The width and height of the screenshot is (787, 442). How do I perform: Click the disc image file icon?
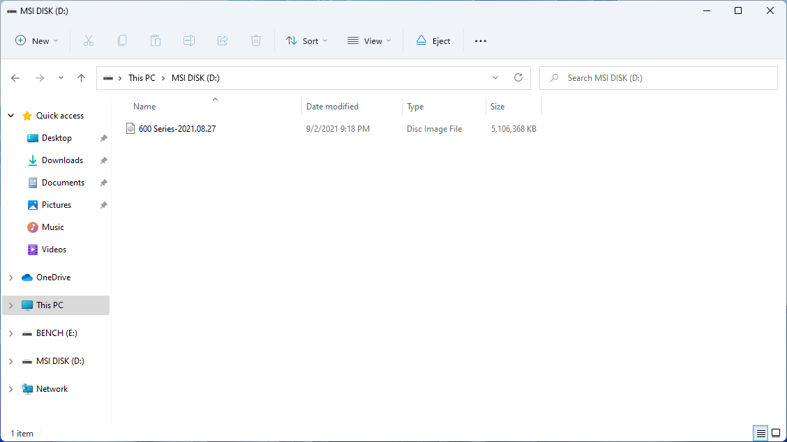(130, 128)
